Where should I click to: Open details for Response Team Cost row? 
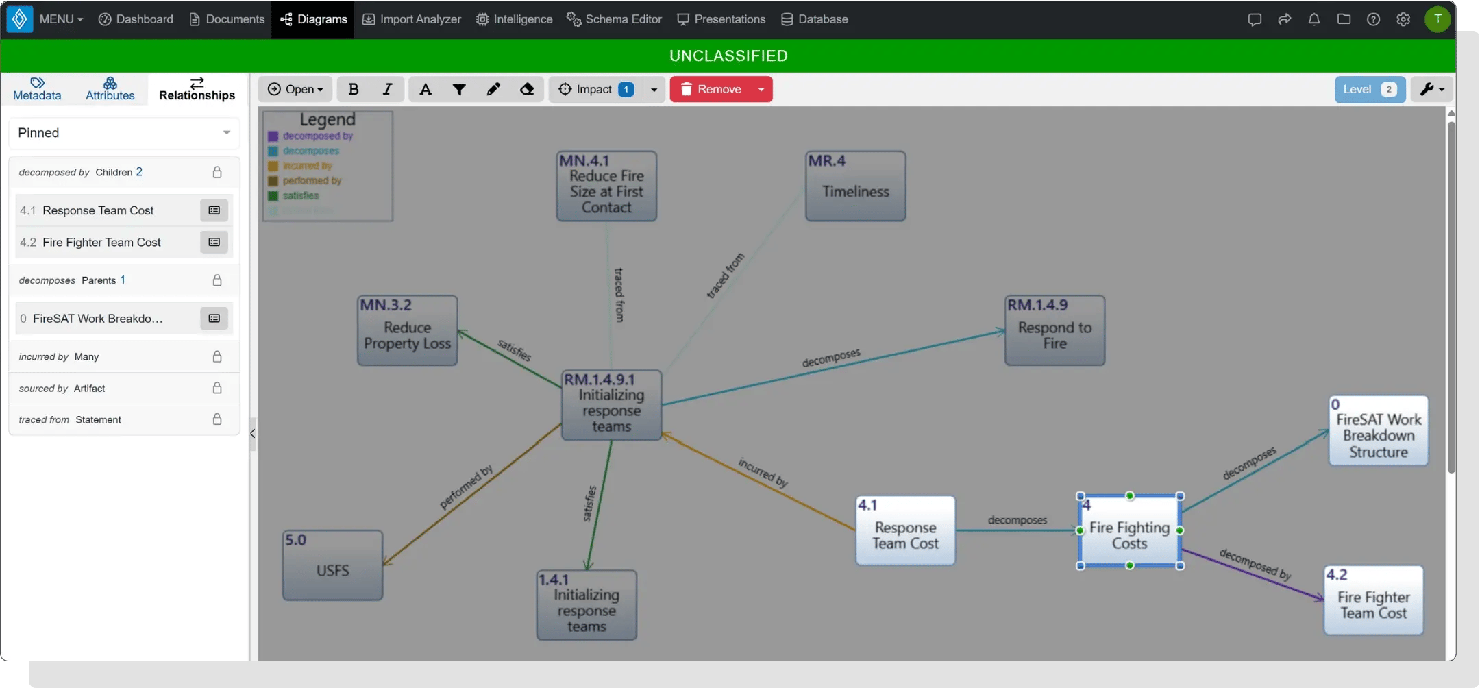point(214,210)
